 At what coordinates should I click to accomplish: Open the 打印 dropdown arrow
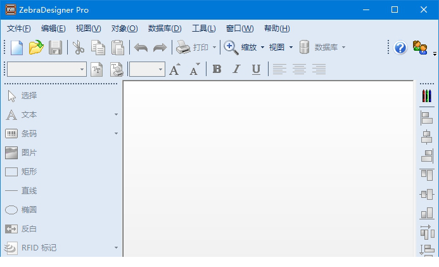(214, 48)
